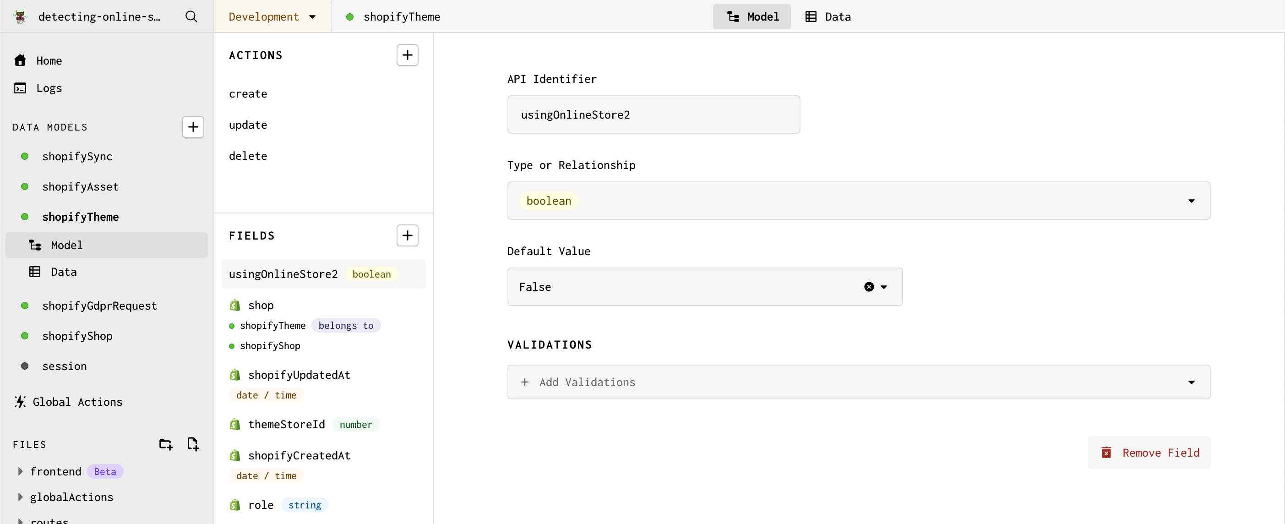Image resolution: width=1285 pixels, height=524 pixels.
Task: Expand the globalActions folder
Action: [21, 497]
